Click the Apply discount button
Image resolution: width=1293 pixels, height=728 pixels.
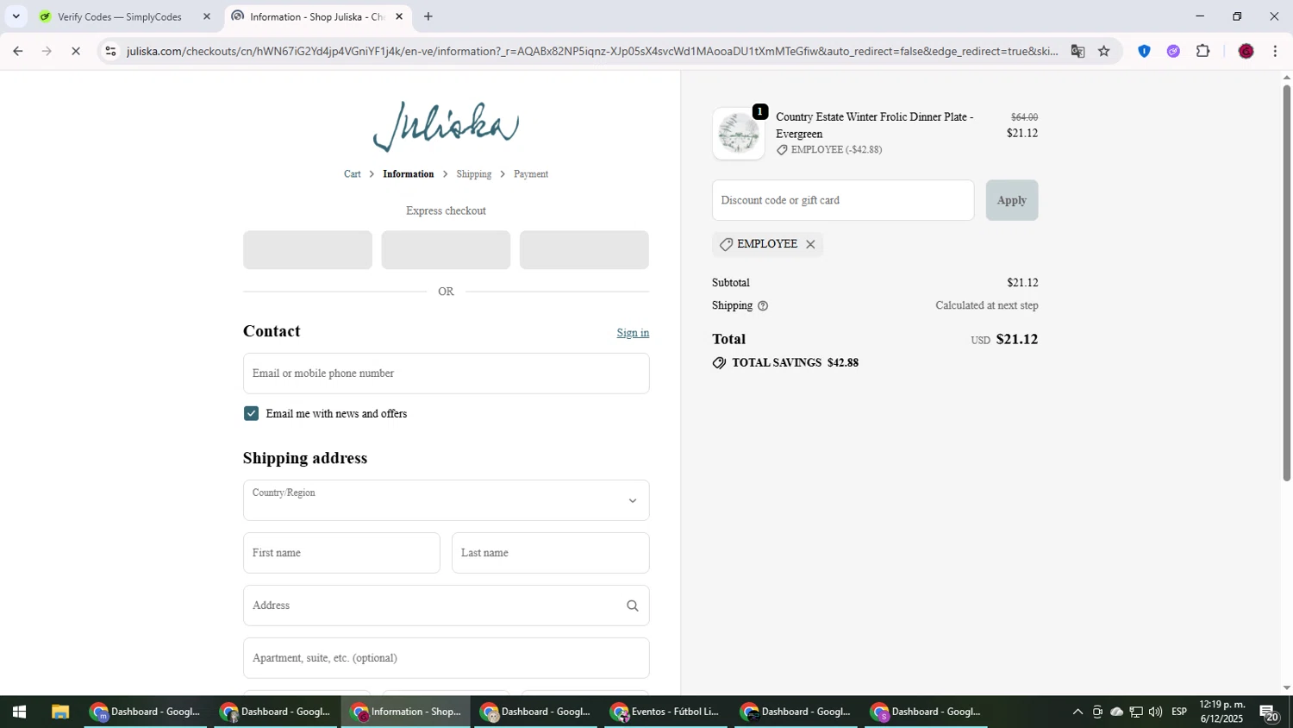[1012, 200]
